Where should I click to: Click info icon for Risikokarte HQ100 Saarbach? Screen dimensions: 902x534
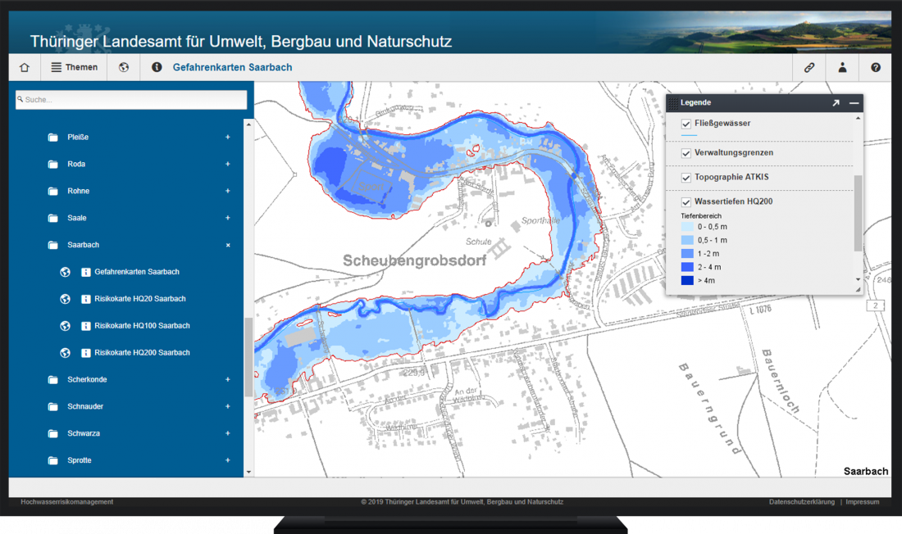tap(86, 326)
